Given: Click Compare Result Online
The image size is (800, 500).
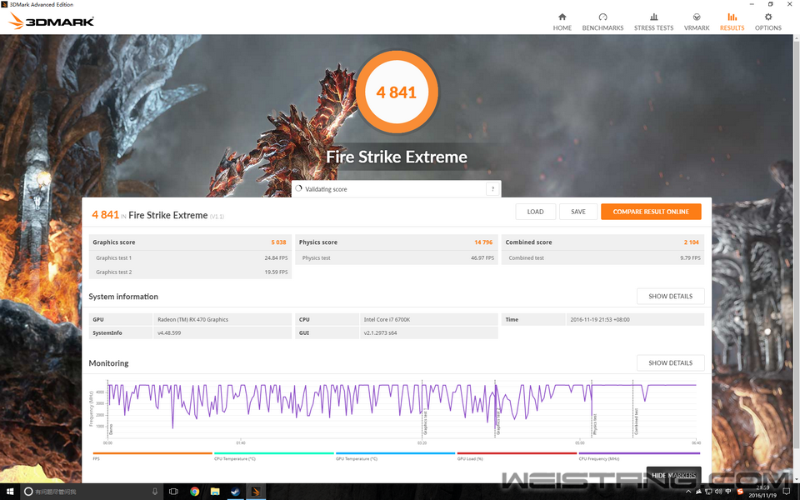Looking at the screenshot, I should 651,212.
